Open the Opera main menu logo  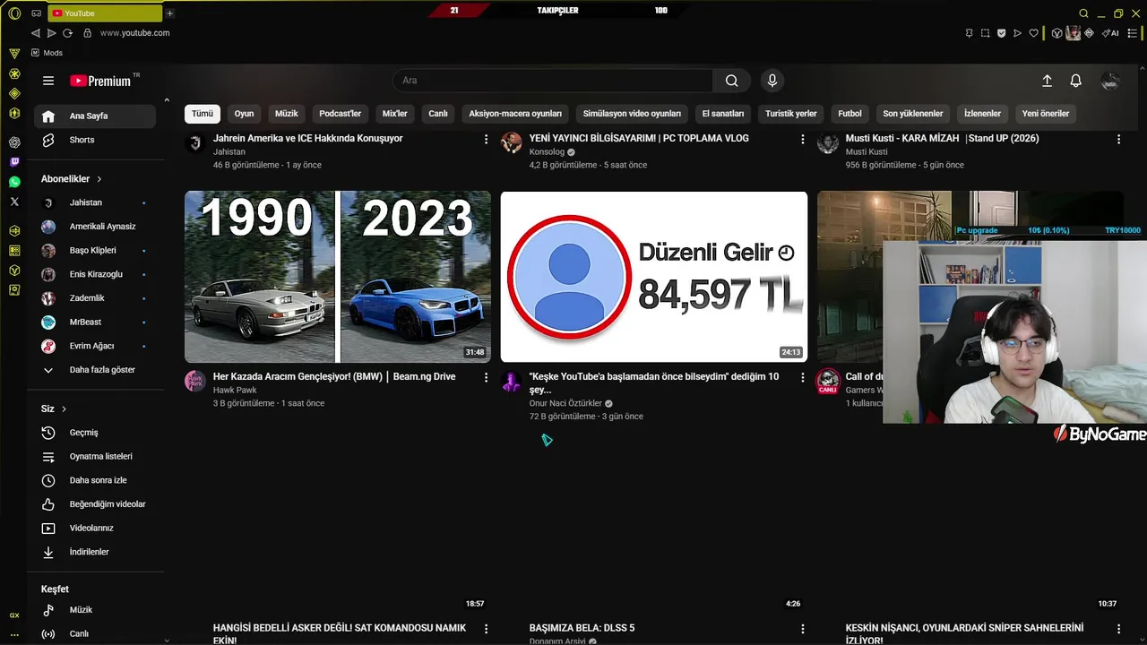click(14, 13)
